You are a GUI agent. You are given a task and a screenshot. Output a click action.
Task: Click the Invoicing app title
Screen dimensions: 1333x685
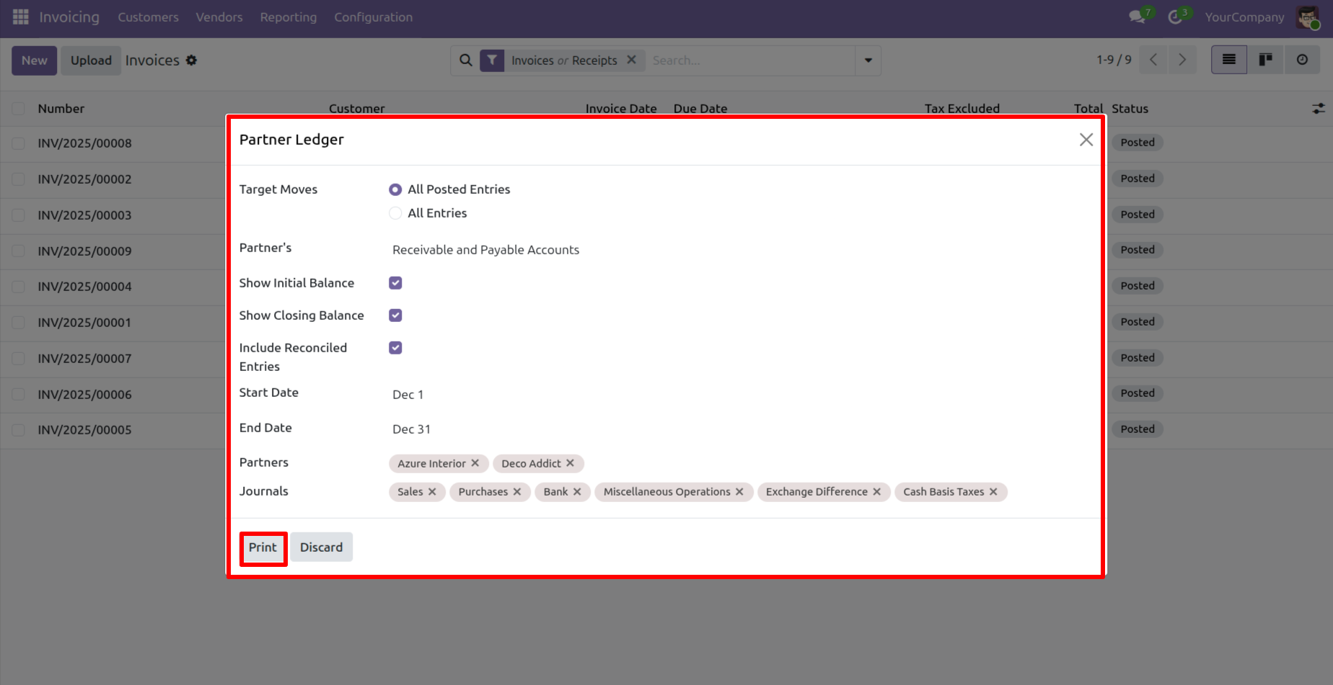tap(69, 17)
